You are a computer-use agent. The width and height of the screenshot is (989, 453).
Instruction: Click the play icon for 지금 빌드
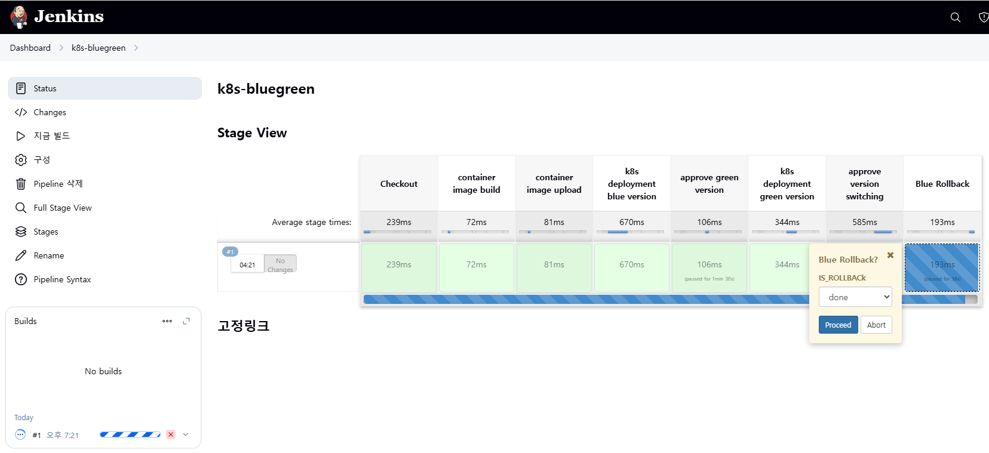(21, 136)
